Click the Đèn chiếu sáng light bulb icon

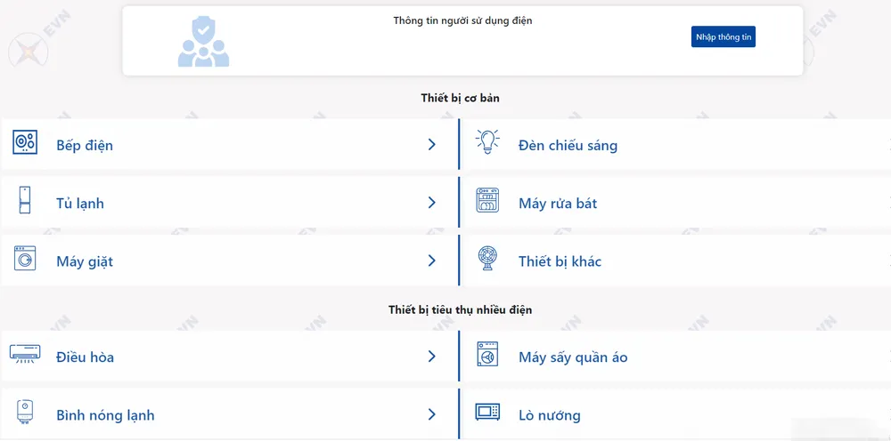click(487, 142)
